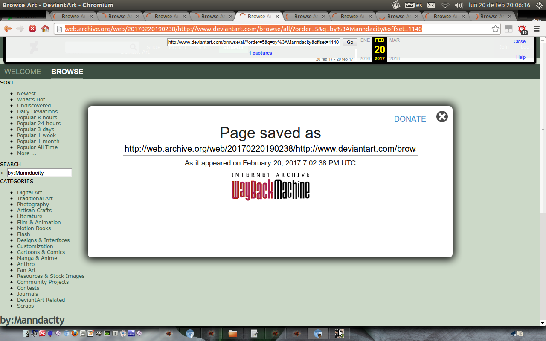This screenshot has width=546, height=341.
Task: Open Designs & Interfaces category
Action: (43, 240)
